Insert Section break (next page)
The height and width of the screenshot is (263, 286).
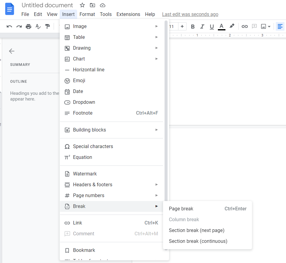coord(208,231)
